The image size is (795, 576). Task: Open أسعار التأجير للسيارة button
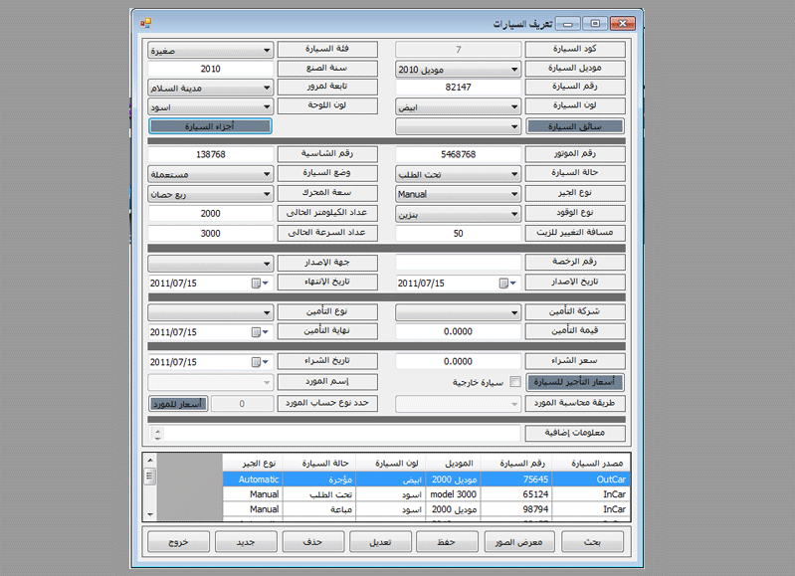(x=575, y=382)
